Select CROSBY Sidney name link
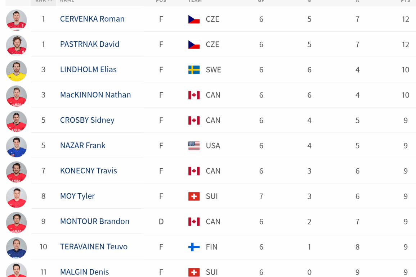Screen dimensions: 416x277 [x=87, y=120]
